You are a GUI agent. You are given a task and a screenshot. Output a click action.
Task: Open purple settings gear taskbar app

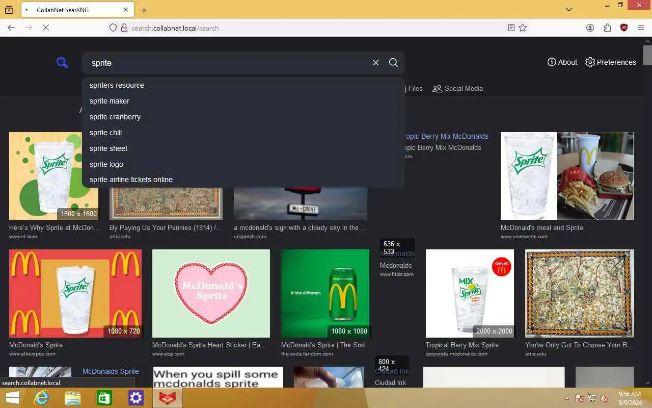click(136, 398)
